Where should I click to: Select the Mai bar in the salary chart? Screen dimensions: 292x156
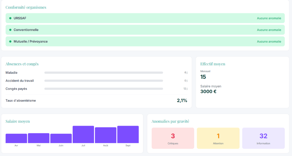point(39,138)
